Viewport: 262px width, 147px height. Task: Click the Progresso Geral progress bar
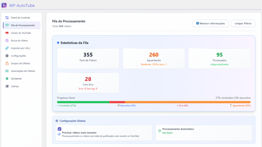point(154,102)
